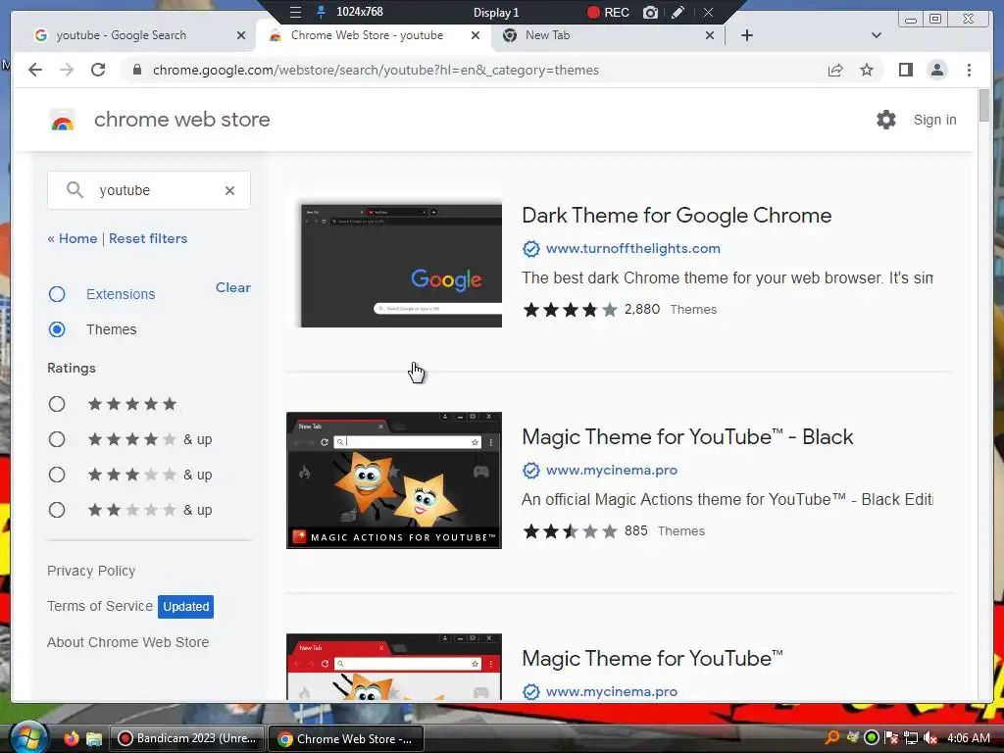Open Privacy Policy link

[x=91, y=571]
